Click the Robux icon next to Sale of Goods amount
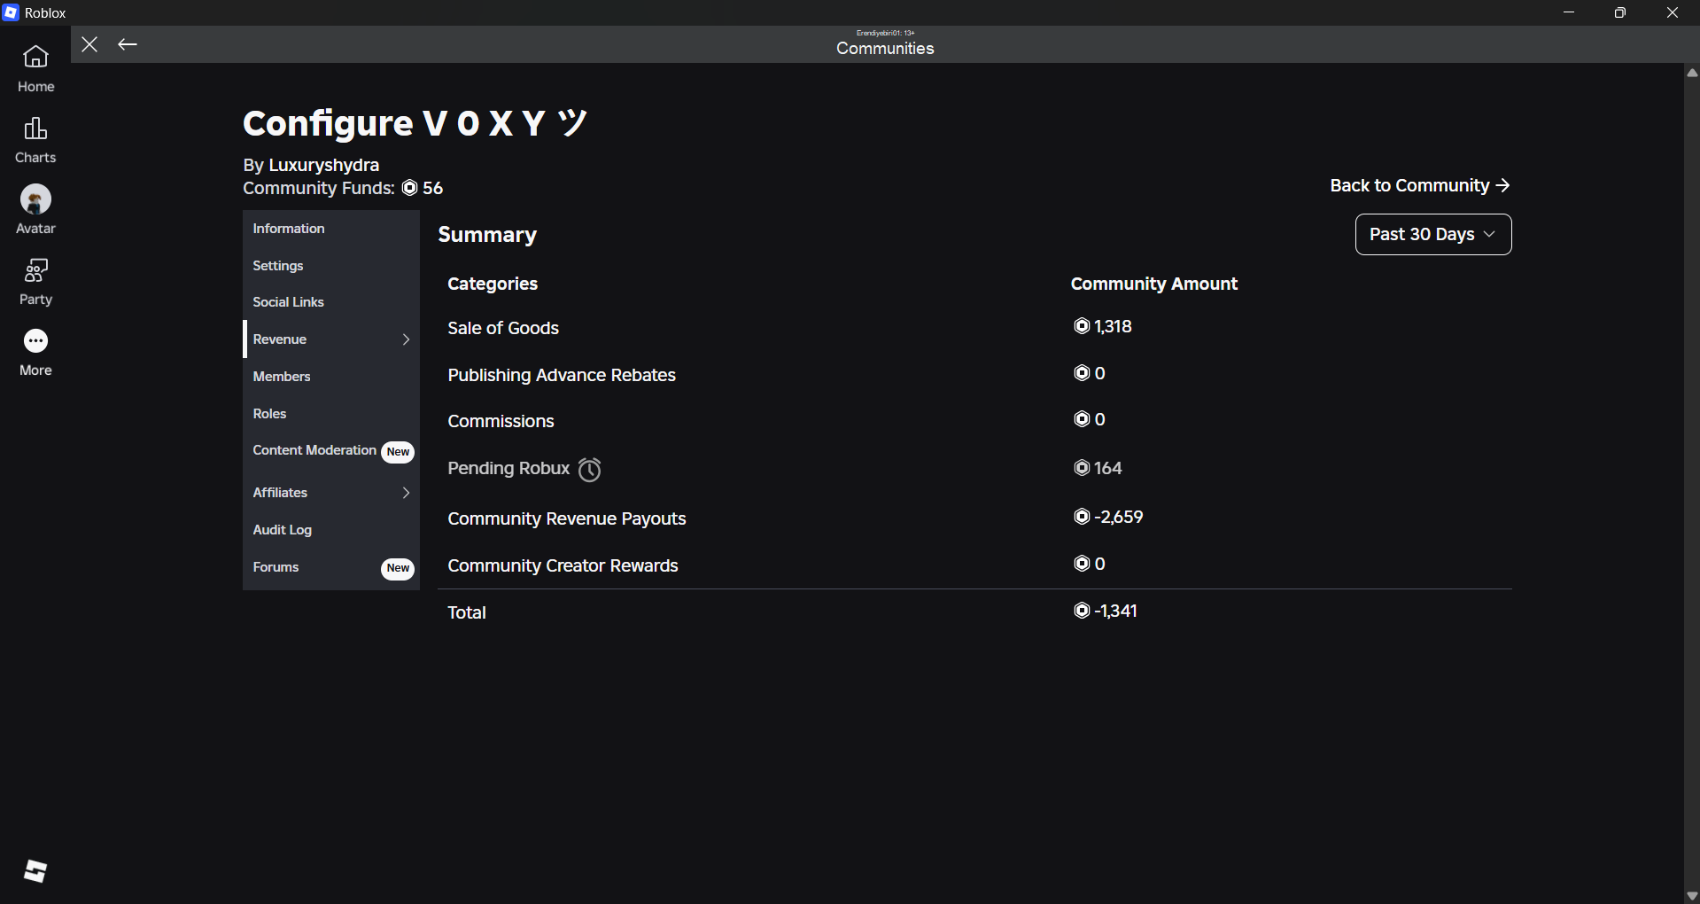Viewport: 1700px width, 904px height. pyautogui.click(x=1082, y=326)
